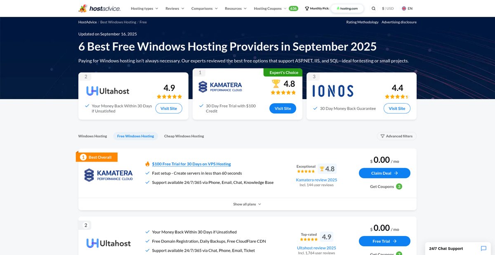Expand Show all plans for Kamatera
Screen dimensions: 495x255
247,204
